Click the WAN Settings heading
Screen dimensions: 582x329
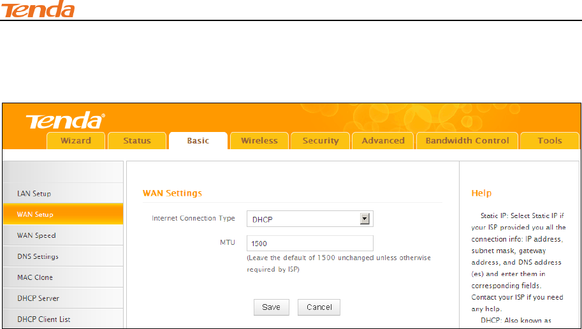click(172, 193)
